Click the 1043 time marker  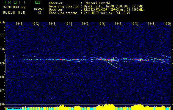tap(52, 23)
